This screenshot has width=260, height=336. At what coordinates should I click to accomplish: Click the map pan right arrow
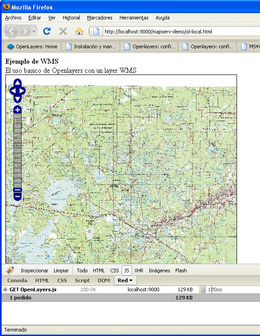pos(22,91)
